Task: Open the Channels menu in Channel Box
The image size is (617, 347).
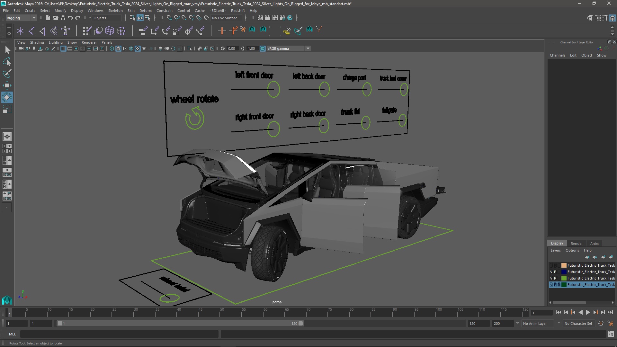Action: pos(557,55)
